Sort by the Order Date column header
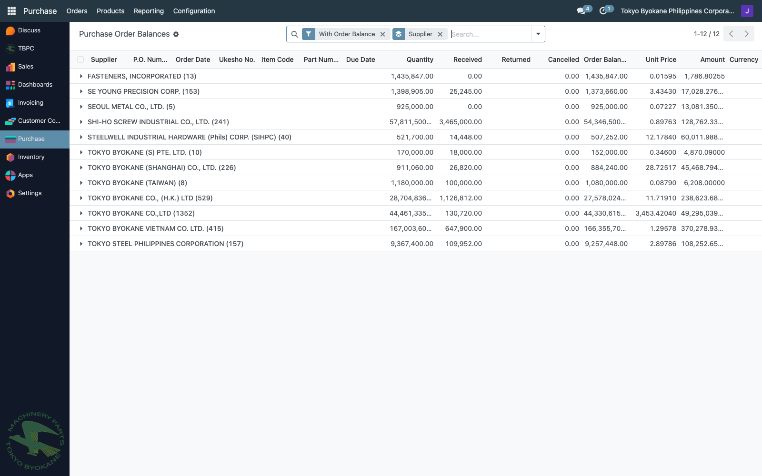762x476 pixels. coord(193,59)
